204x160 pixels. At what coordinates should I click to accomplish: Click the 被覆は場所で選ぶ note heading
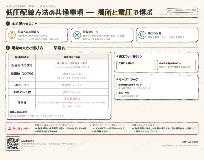(18, 112)
